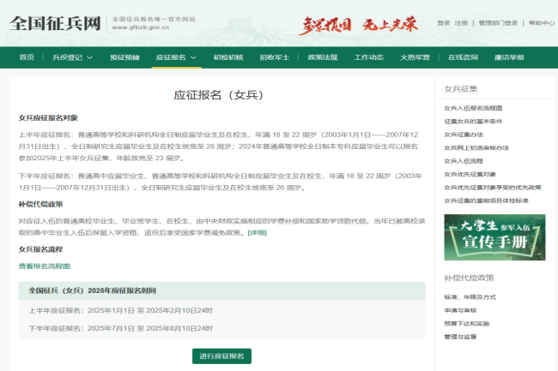Open the 招收军士 nav item
Screen dimensions: 558x371
tap(275, 57)
